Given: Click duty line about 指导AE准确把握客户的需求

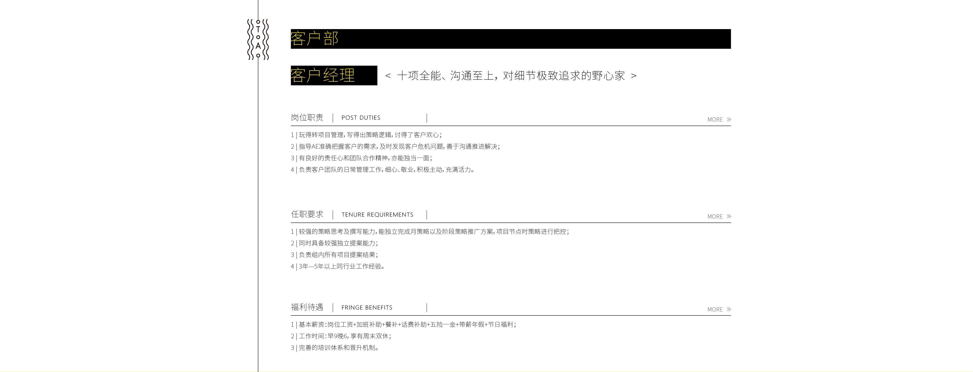Looking at the screenshot, I should pyautogui.click(x=395, y=147).
